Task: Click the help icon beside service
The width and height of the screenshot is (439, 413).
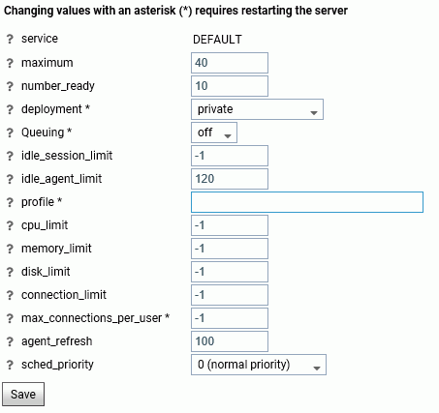Action: tap(10, 40)
